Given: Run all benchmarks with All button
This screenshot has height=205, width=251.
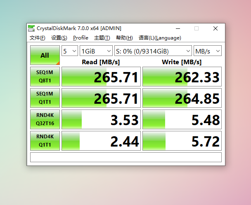Looking at the screenshot, I should pos(45,55).
